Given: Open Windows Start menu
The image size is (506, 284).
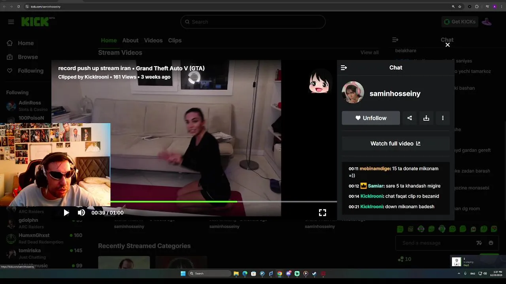Looking at the screenshot, I should pyautogui.click(x=183, y=273).
